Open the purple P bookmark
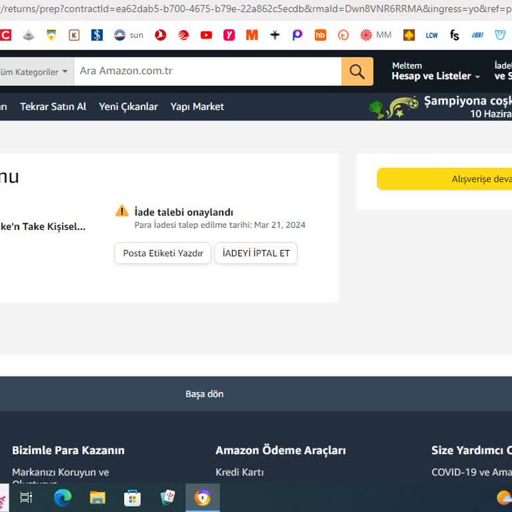This screenshot has width=512, height=512. click(x=297, y=35)
